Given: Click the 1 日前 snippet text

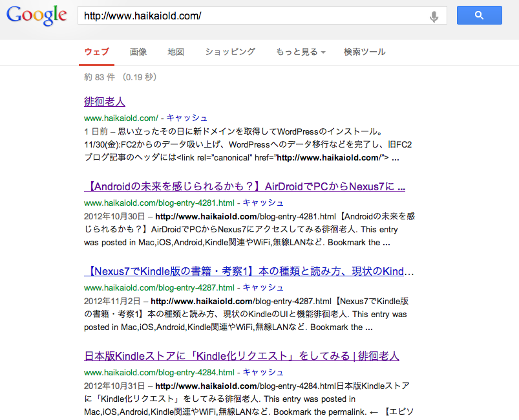Looking at the screenshot, I should click(96, 131).
